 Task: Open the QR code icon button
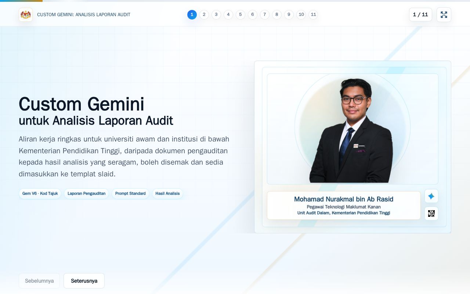431,214
